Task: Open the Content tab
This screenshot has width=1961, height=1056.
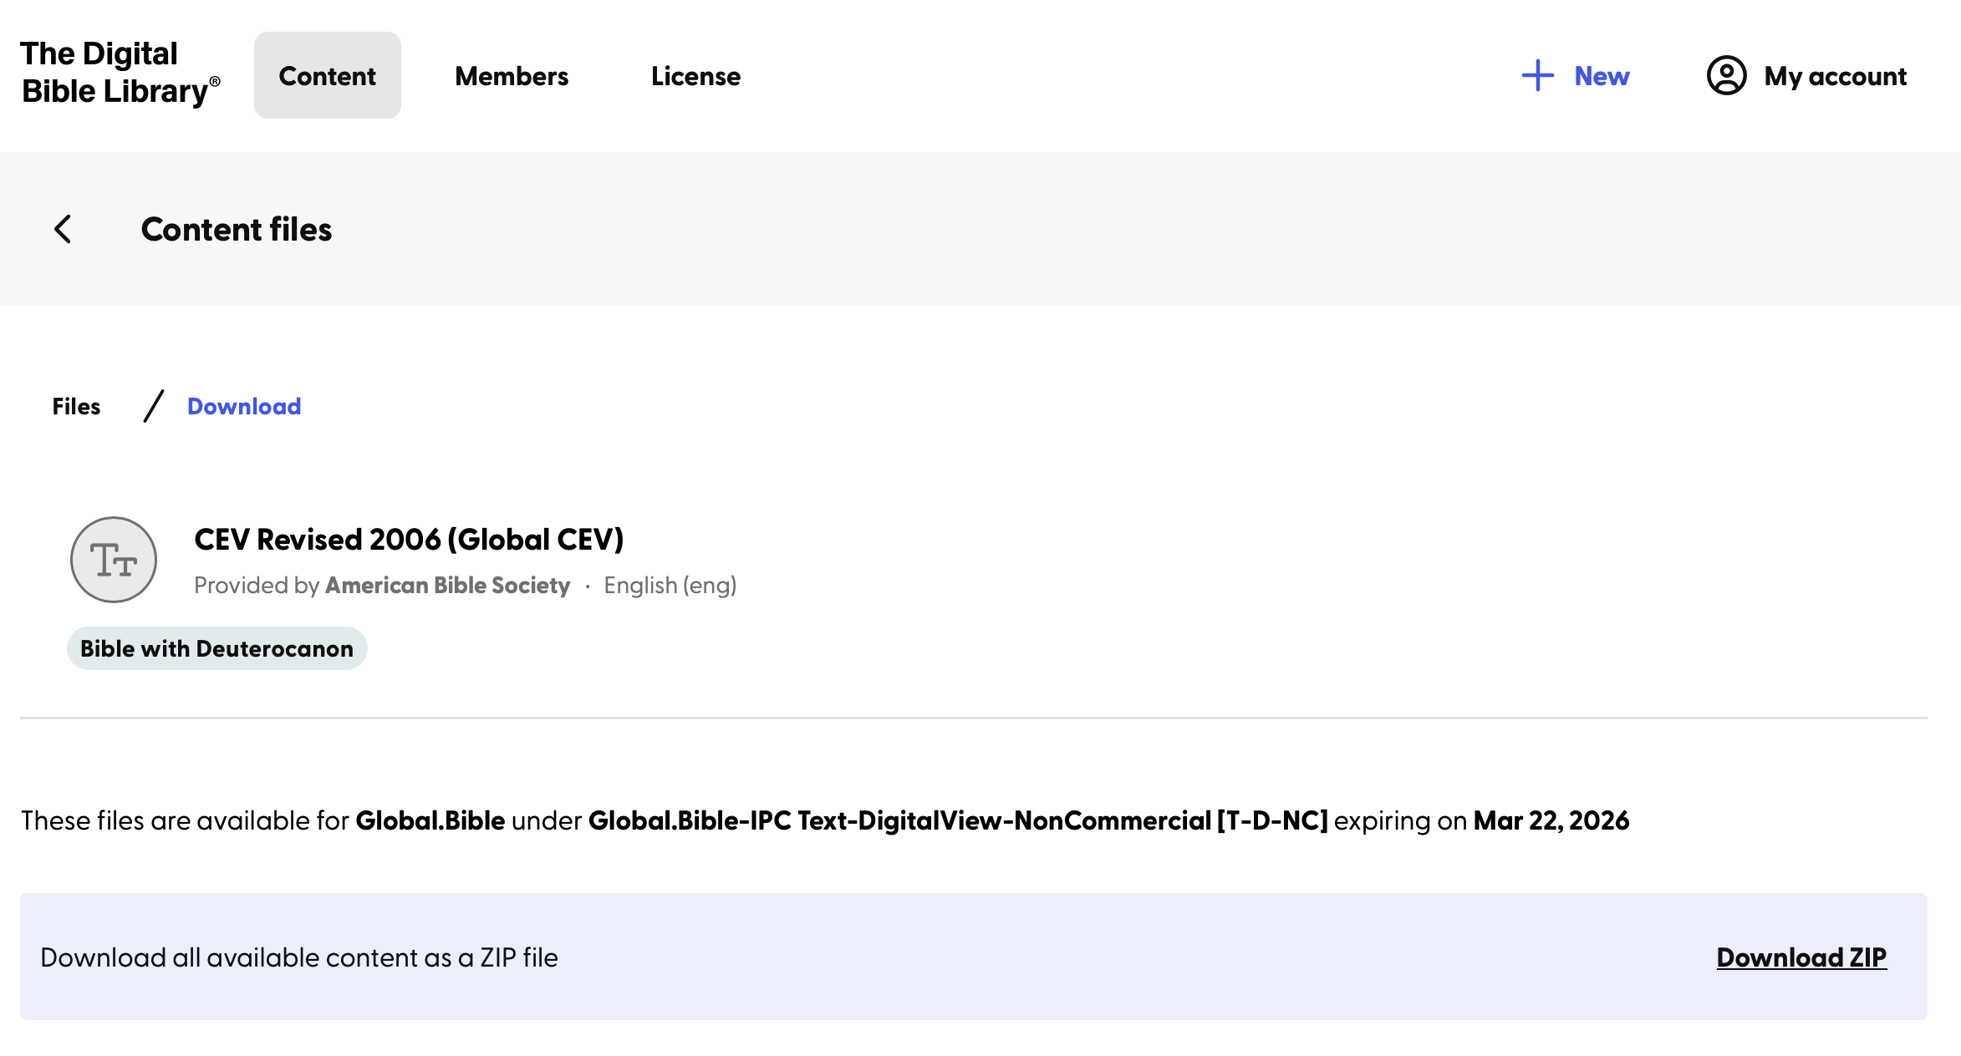Action: pyautogui.click(x=327, y=76)
